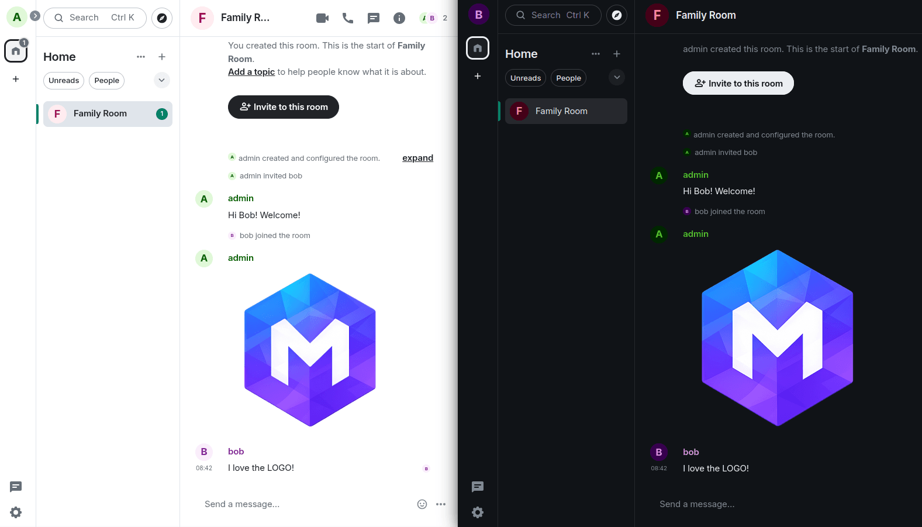This screenshot has width=922, height=527.
Task: Open threads activity in light window sidebar
Action: click(16, 487)
